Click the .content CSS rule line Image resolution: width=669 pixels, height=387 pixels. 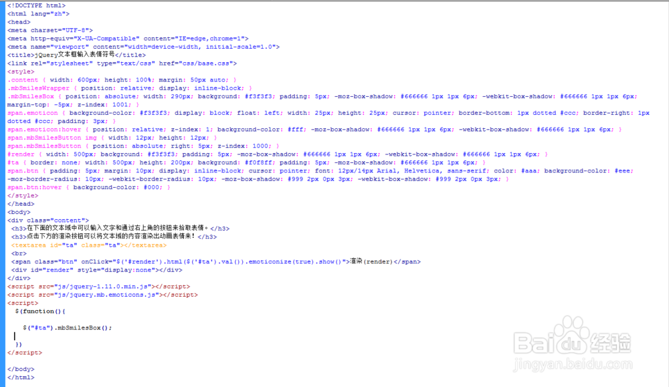coord(122,80)
